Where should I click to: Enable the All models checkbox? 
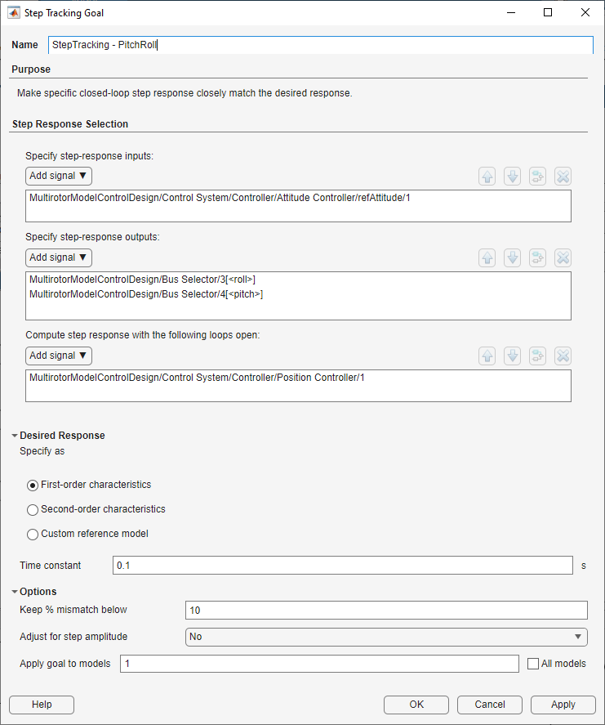pyautogui.click(x=534, y=664)
